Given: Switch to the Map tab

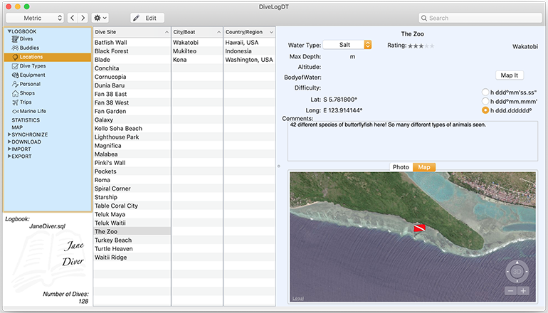Looking at the screenshot, I should (x=424, y=167).
